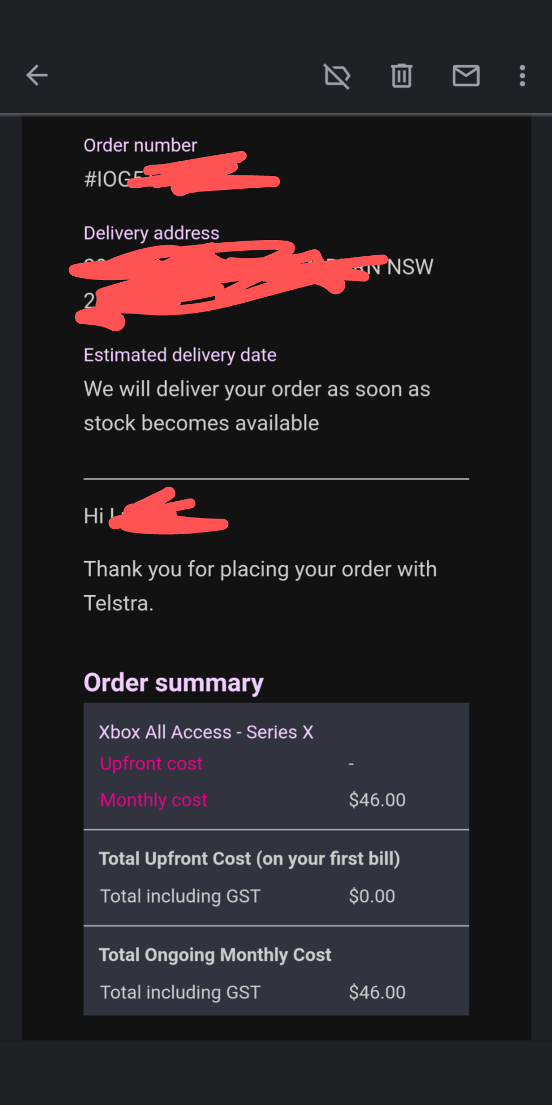Select the Delivery address label
The height and width of the screenshot is (1105, 552).
(x=152, y=233)
